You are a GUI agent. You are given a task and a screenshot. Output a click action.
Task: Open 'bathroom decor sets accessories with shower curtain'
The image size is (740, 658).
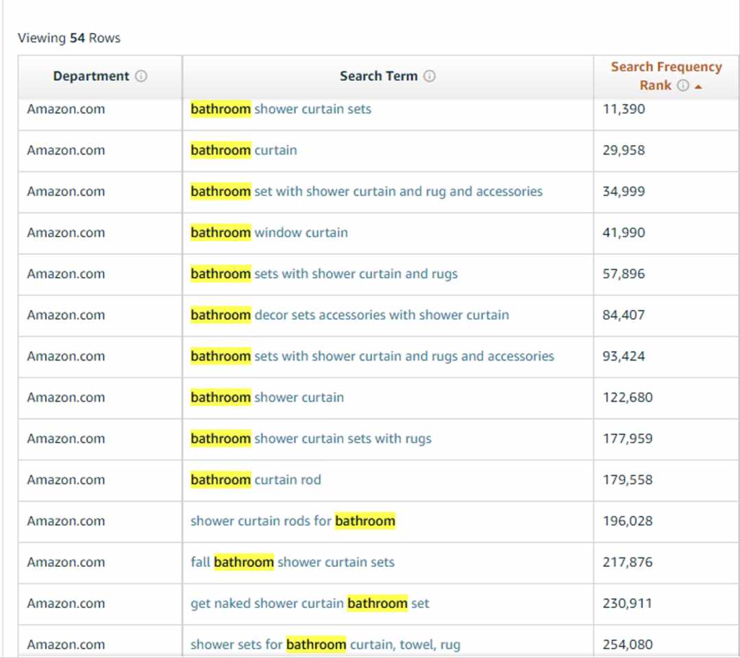349,315
